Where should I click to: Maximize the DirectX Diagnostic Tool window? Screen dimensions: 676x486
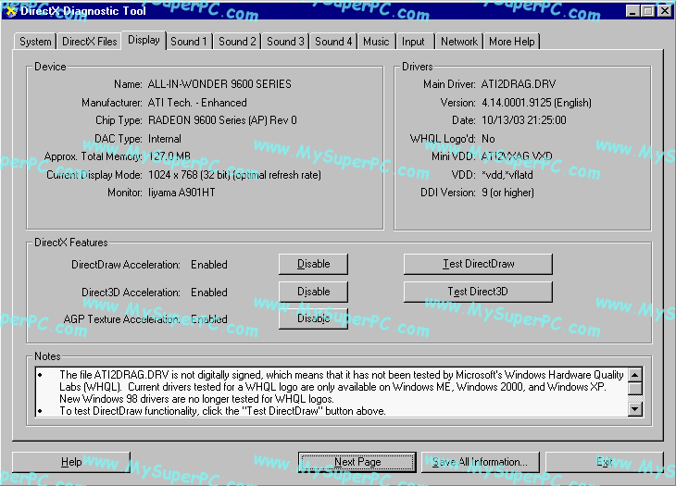647,11
